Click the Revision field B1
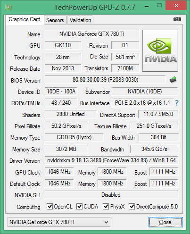Image resolution: width=190 pixels, height=234 pixels. [x=125, y=45]
